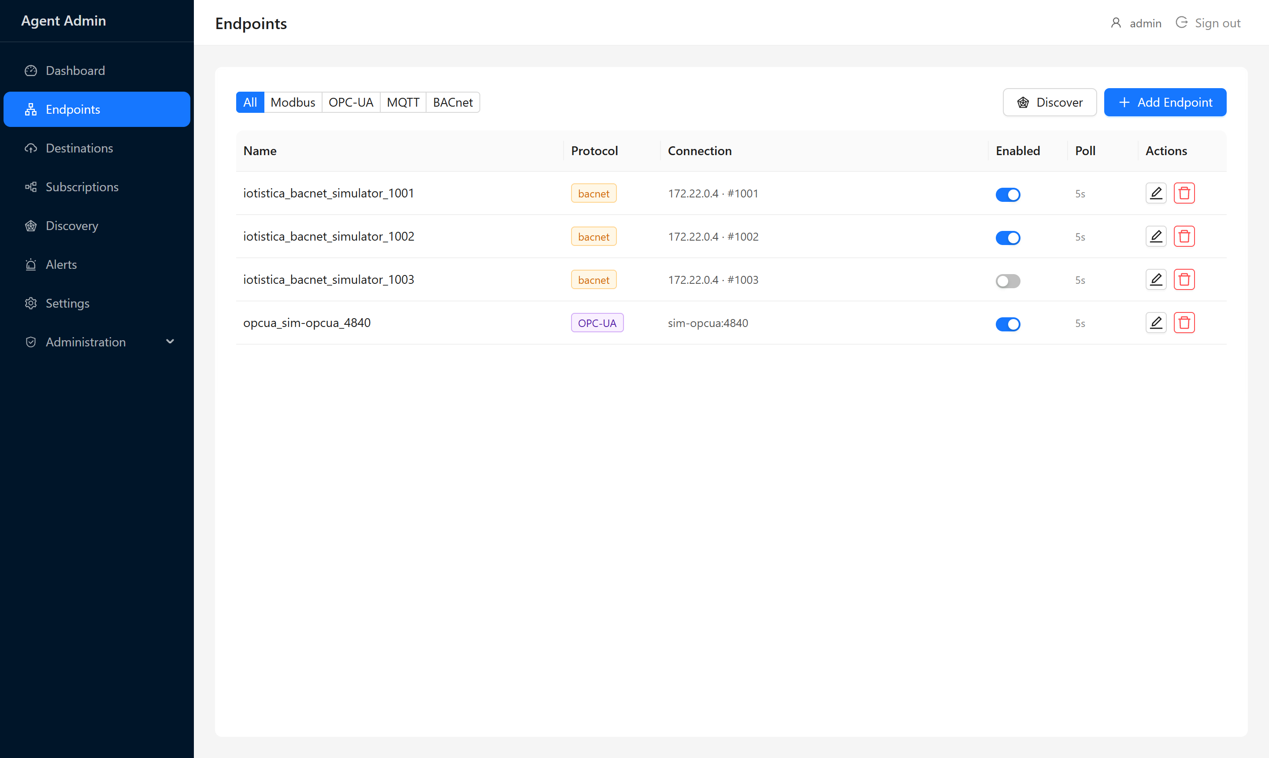Disable the simulator_1001 endpoint toggle
This screenshot has height=758, width=1269.
click(1008, 195)
